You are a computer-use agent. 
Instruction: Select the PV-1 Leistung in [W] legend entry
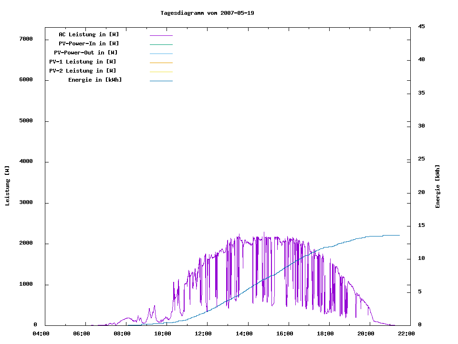coord(83,62)
